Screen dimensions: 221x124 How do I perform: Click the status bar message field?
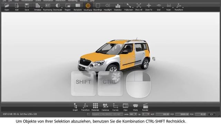(107, 114)
